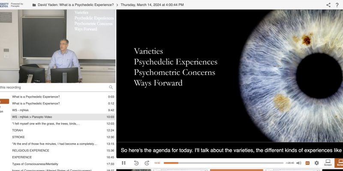Select WS - mjf4xk > Panopto Video entry
Viewport: 343px width, 171px height.
[x=63, y=117]
